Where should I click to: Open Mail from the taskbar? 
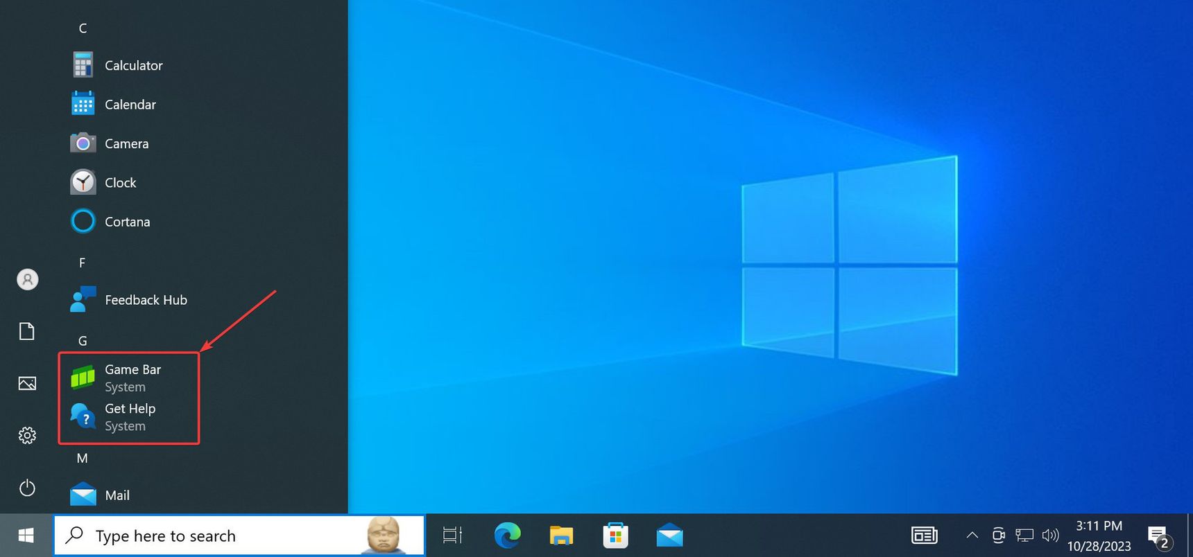tap(669, 536)
